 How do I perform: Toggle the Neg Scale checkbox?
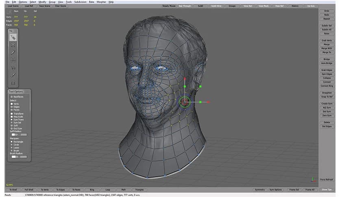[x=12, y=116]
